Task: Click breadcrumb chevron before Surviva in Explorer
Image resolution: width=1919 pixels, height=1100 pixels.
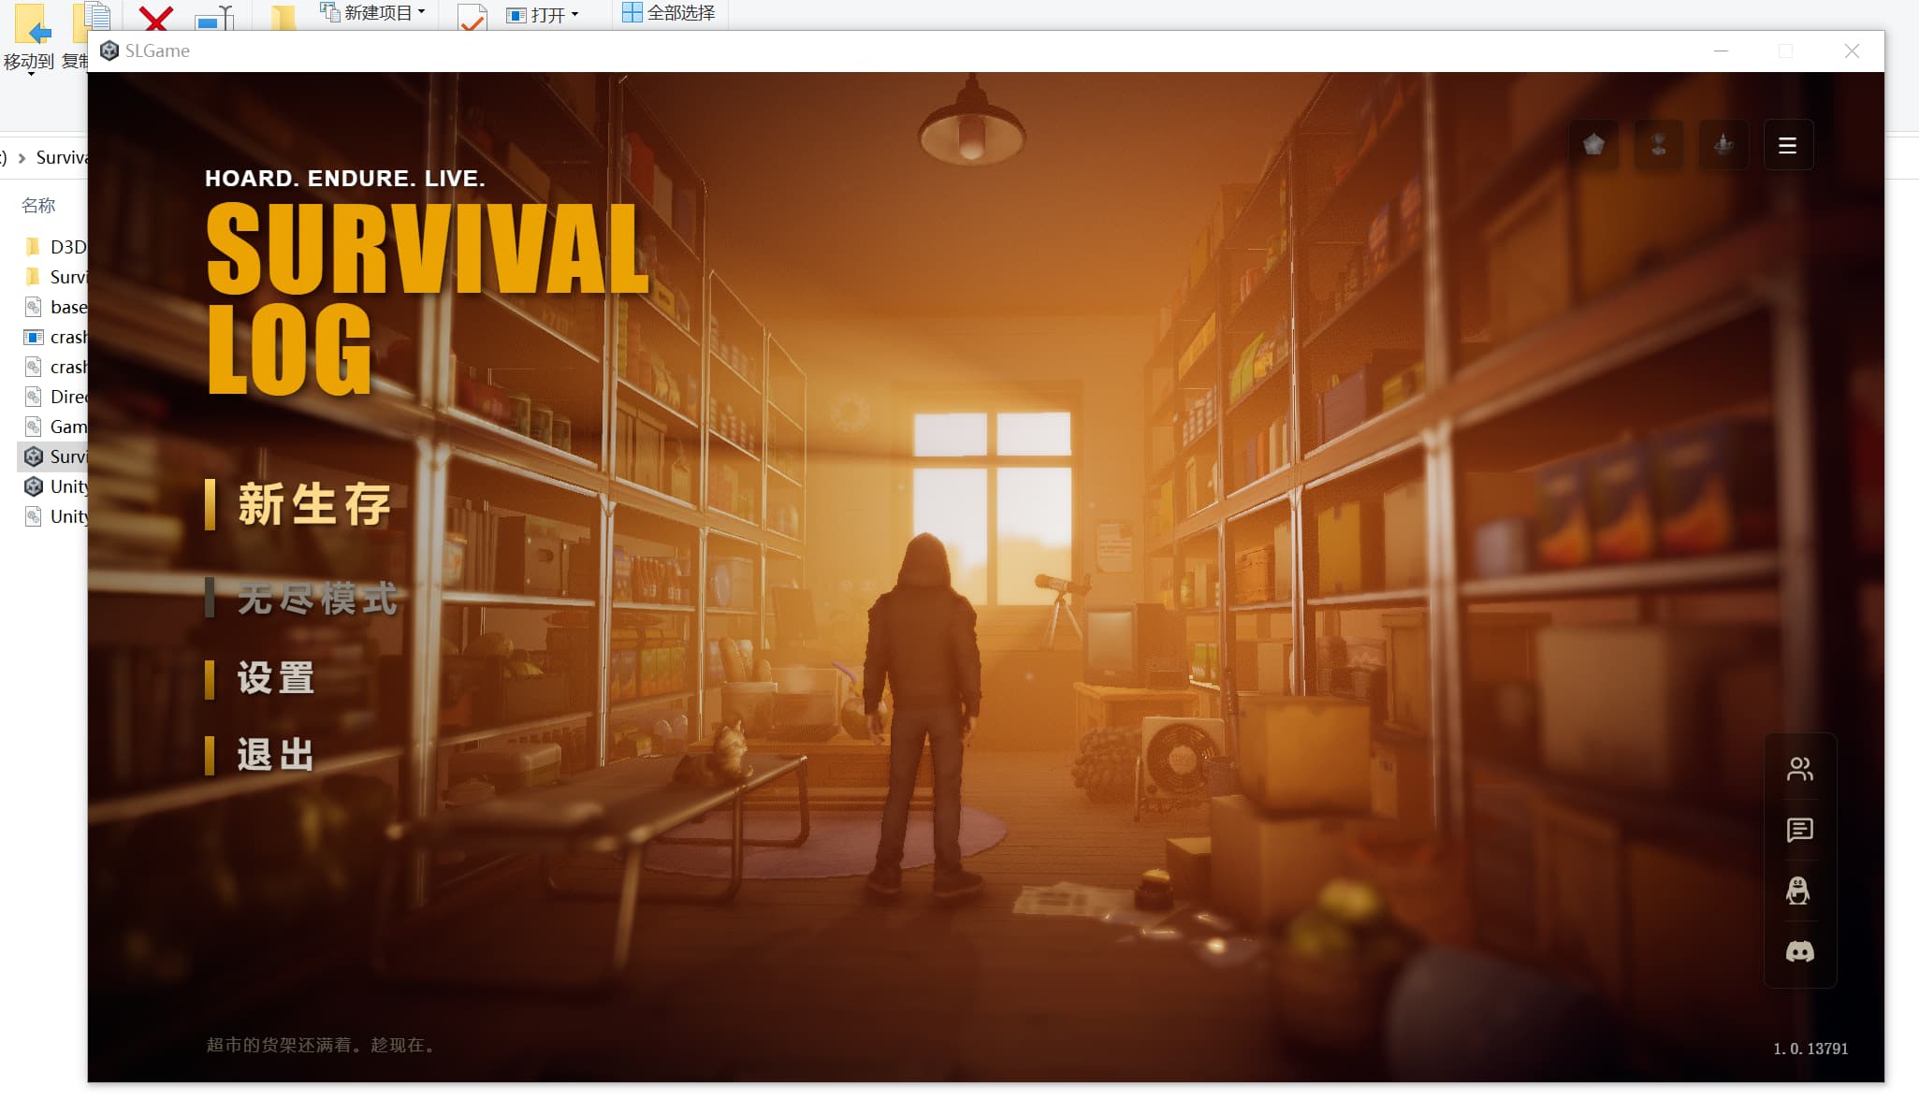Action: [22, 158]
